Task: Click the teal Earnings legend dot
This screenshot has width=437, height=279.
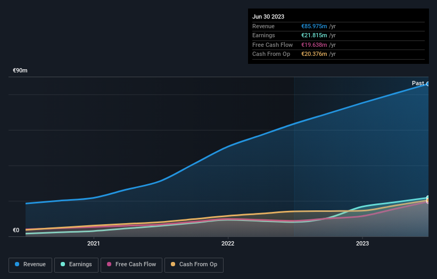Action: tap(63, 264)
